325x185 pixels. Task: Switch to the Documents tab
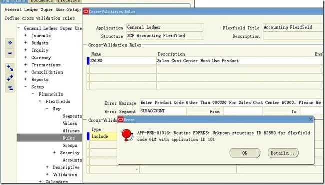[x=41, y=1]
